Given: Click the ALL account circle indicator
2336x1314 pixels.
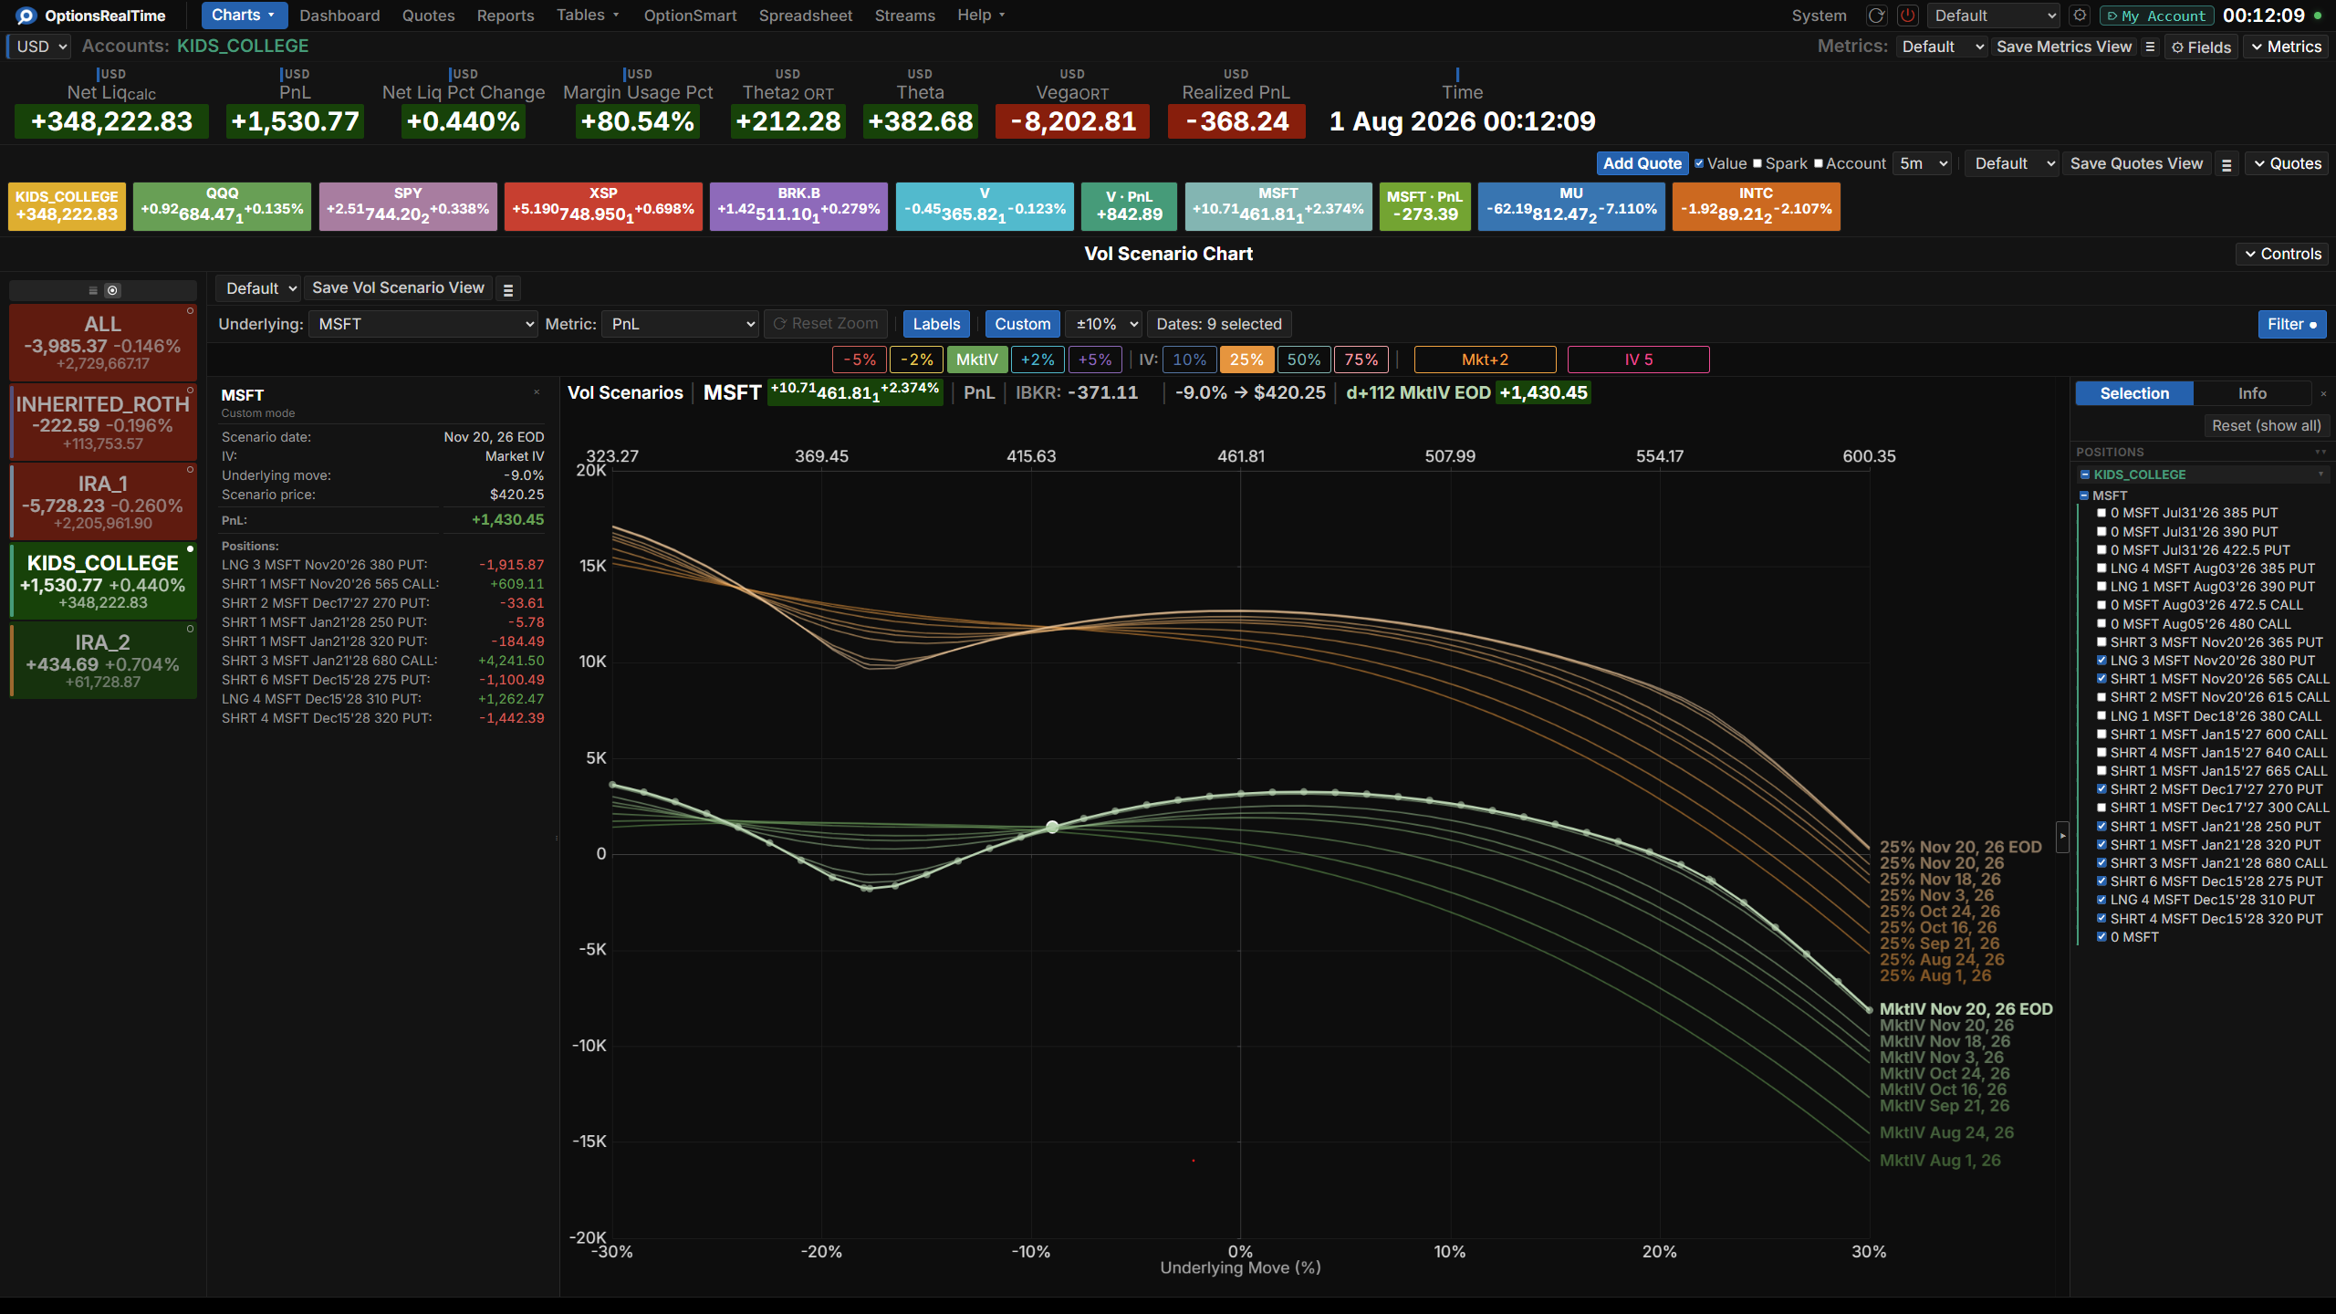Looking at the screenshot, I should point(190,311).
